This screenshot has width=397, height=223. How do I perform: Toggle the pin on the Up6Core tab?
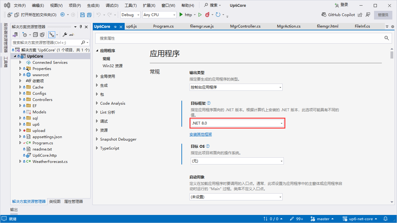click(115, 27)
